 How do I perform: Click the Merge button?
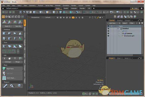click(18, 62)
